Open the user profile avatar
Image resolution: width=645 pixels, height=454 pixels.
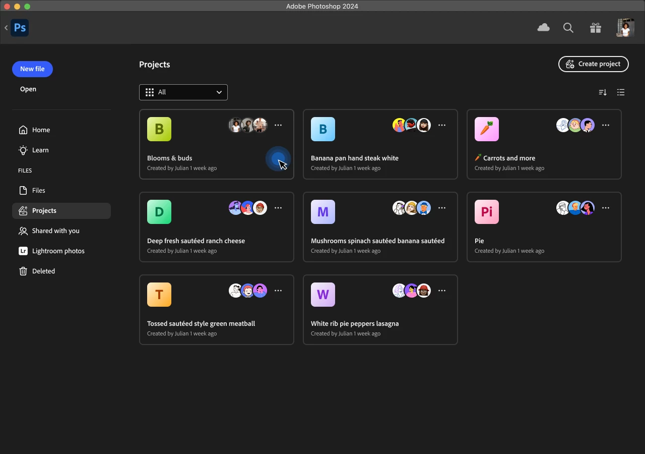(x=625, y=28)
